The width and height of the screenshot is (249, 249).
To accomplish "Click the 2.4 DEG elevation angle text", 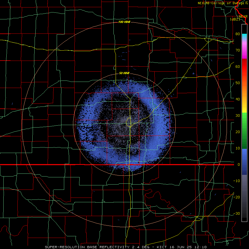I will click(x=141, y=247).
